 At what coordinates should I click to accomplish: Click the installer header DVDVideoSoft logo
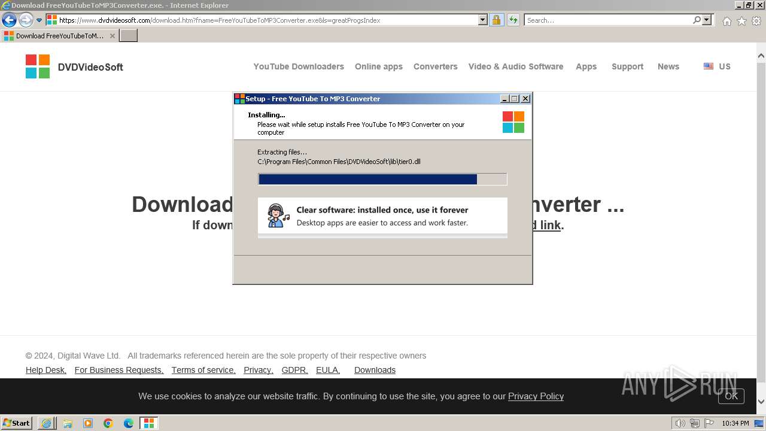pyautogui.click(x=513, y=122)
